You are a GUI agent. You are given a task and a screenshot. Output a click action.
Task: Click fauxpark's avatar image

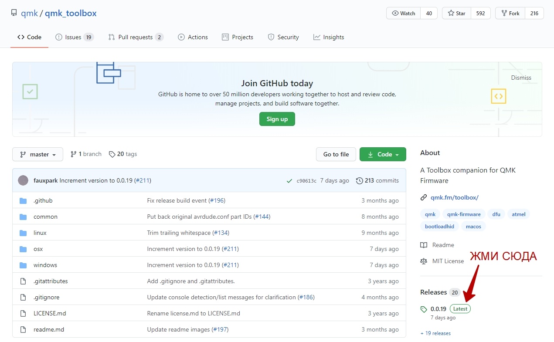[23, 180]
